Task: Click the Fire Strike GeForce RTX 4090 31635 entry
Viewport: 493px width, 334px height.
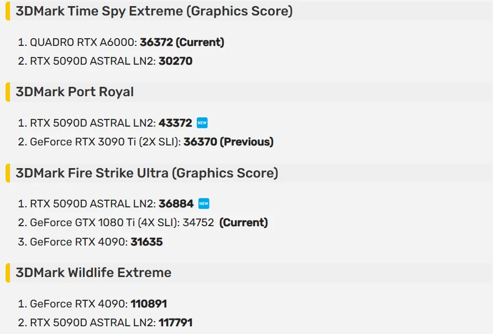Action: (x=90, y=242)
